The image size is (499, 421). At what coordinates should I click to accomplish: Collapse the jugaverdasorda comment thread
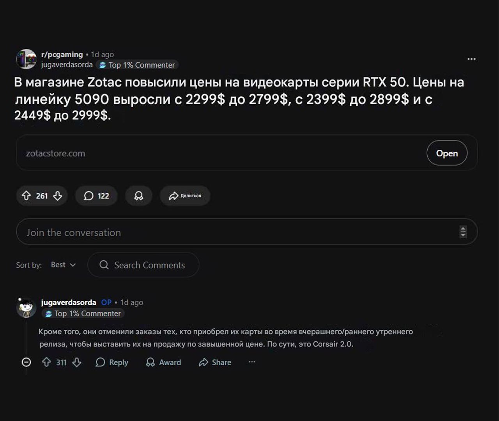(26, 362)
